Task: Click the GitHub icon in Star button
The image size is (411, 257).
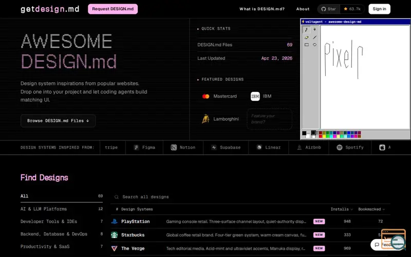Action: point(324,9)
